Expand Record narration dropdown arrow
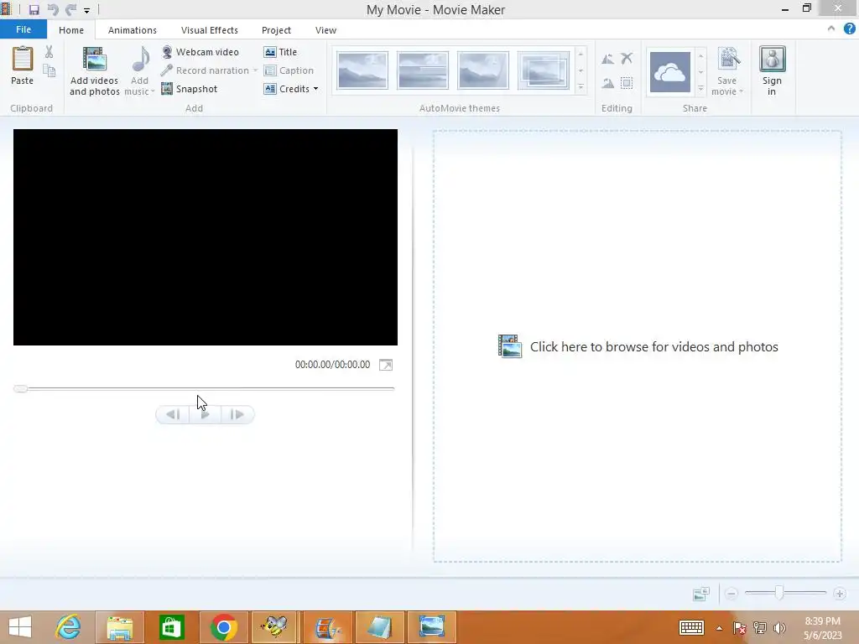859x644 pixels. click(255, 70)
